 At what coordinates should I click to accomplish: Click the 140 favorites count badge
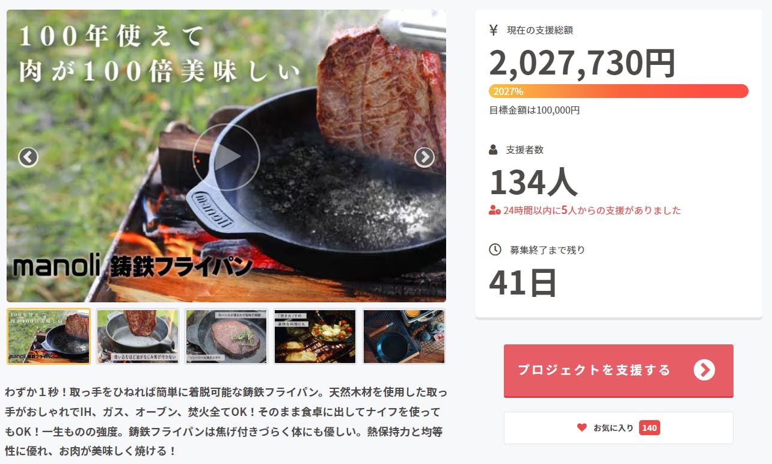pos(649,428)
